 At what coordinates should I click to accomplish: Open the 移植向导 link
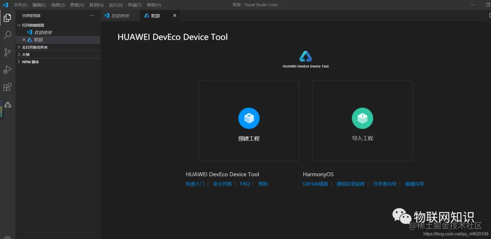414,184
